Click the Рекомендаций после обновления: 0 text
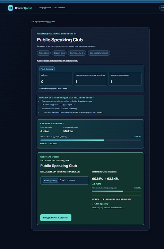164x249 pixels. [x=108, y=208]
